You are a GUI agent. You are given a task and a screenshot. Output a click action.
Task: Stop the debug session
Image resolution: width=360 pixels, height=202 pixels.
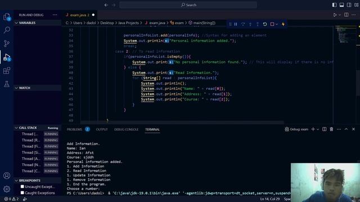click(x=272, y=24)
